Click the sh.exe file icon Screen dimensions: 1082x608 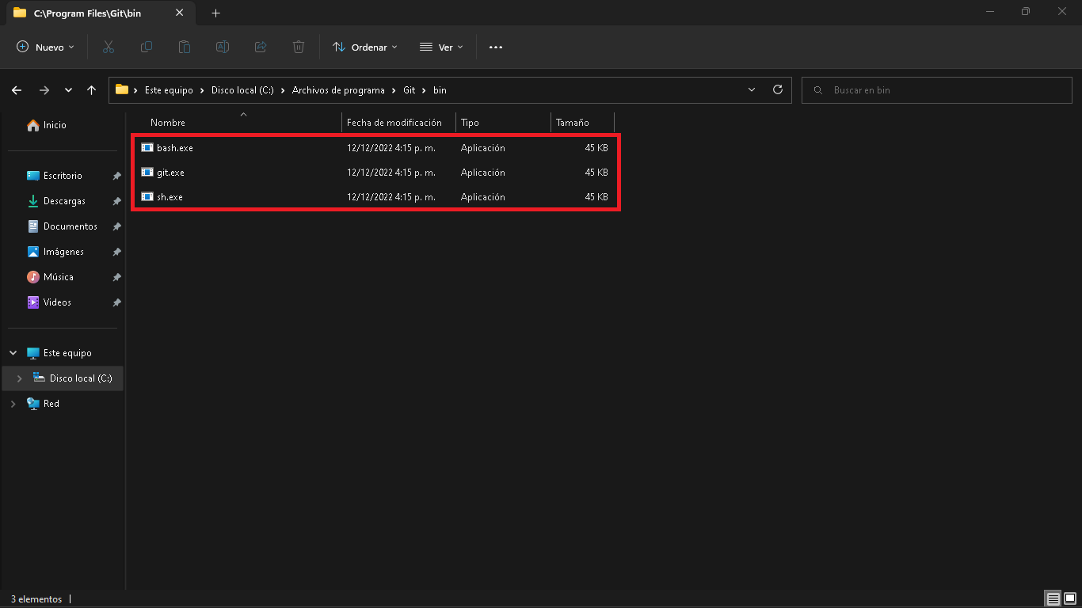[x=147, y=197]
